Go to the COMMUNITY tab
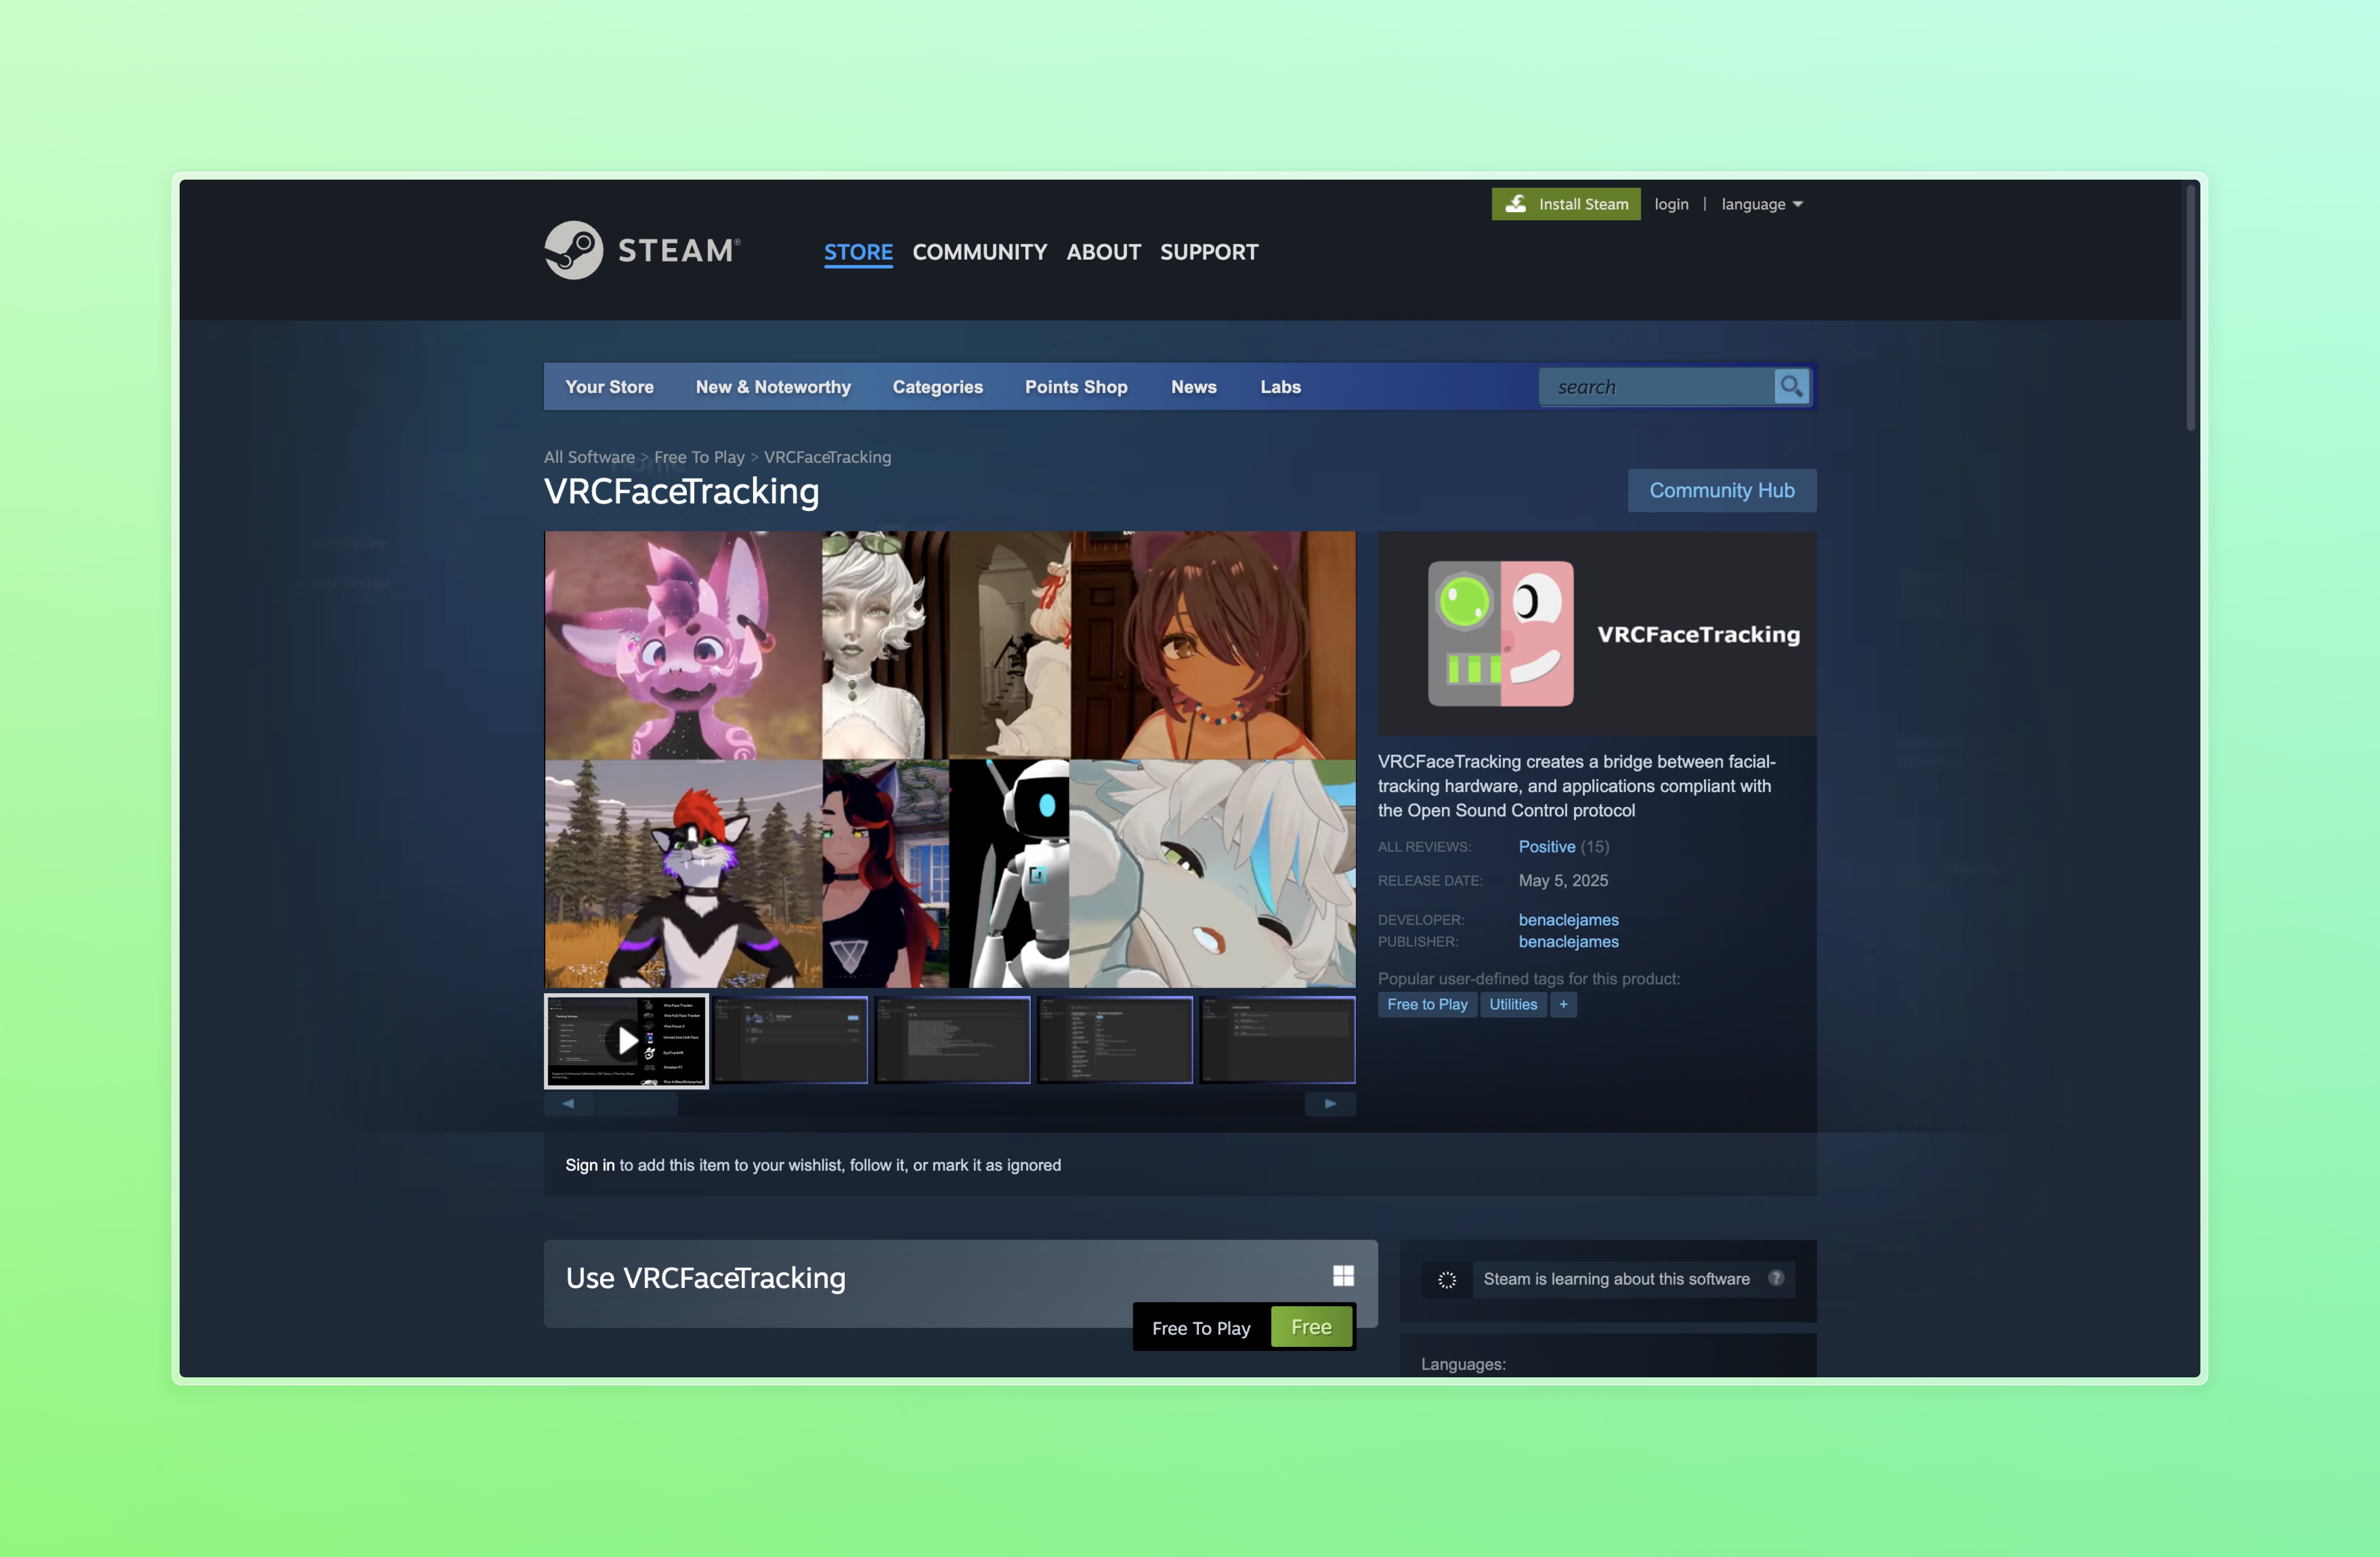Screen dimensions: 2380x1557 pos(979,252)
